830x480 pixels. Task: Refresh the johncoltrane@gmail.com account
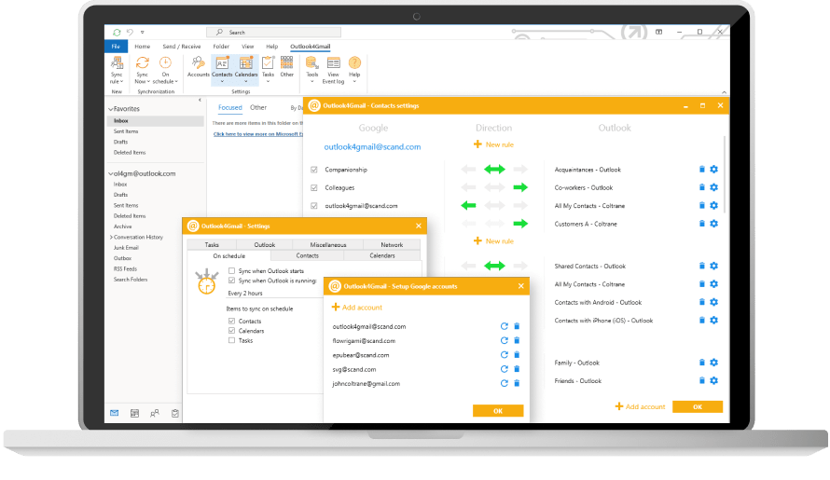coord(504,384)
